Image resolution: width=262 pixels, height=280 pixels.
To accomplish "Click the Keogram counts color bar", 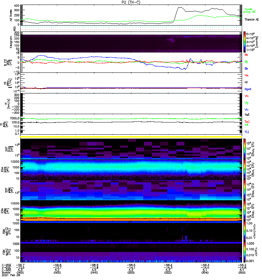I will 245,42.
